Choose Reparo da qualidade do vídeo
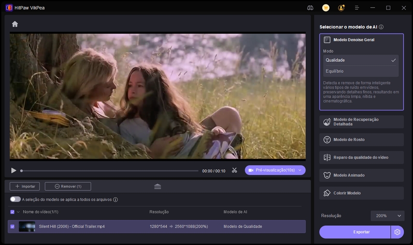Viewport: 413px width, 245px height. 361,157
